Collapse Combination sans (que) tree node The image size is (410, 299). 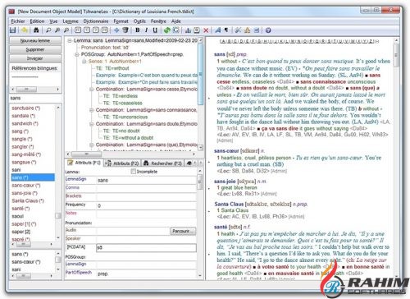click(92, 145)
